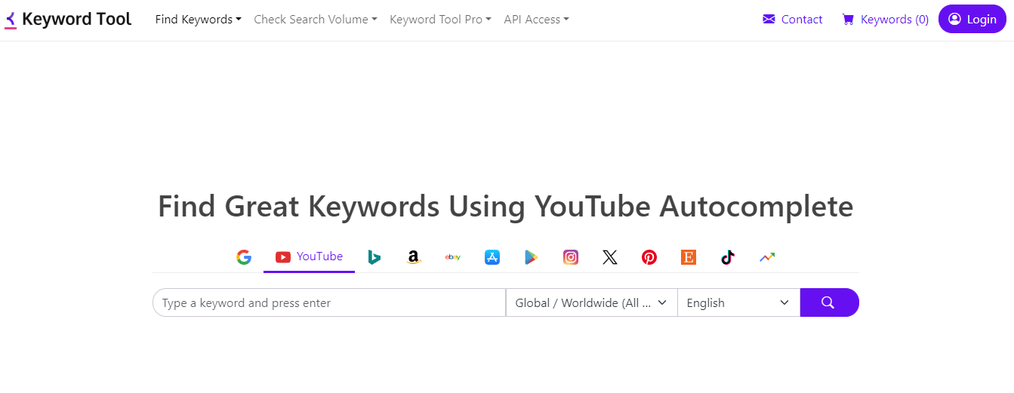The image size is (1014, 393).
Task: Choose the Amazon source icon
Action: (x=413, y=257)
